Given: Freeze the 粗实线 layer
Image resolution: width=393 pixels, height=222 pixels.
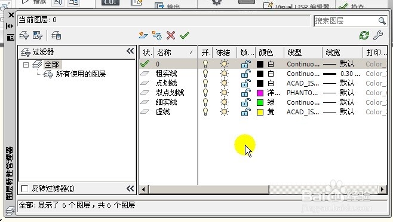Looking at the screenshot, I should click(x=224, y=74).
